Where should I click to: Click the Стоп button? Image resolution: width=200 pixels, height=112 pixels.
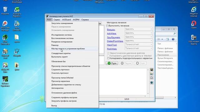click(x=140, y=63)
